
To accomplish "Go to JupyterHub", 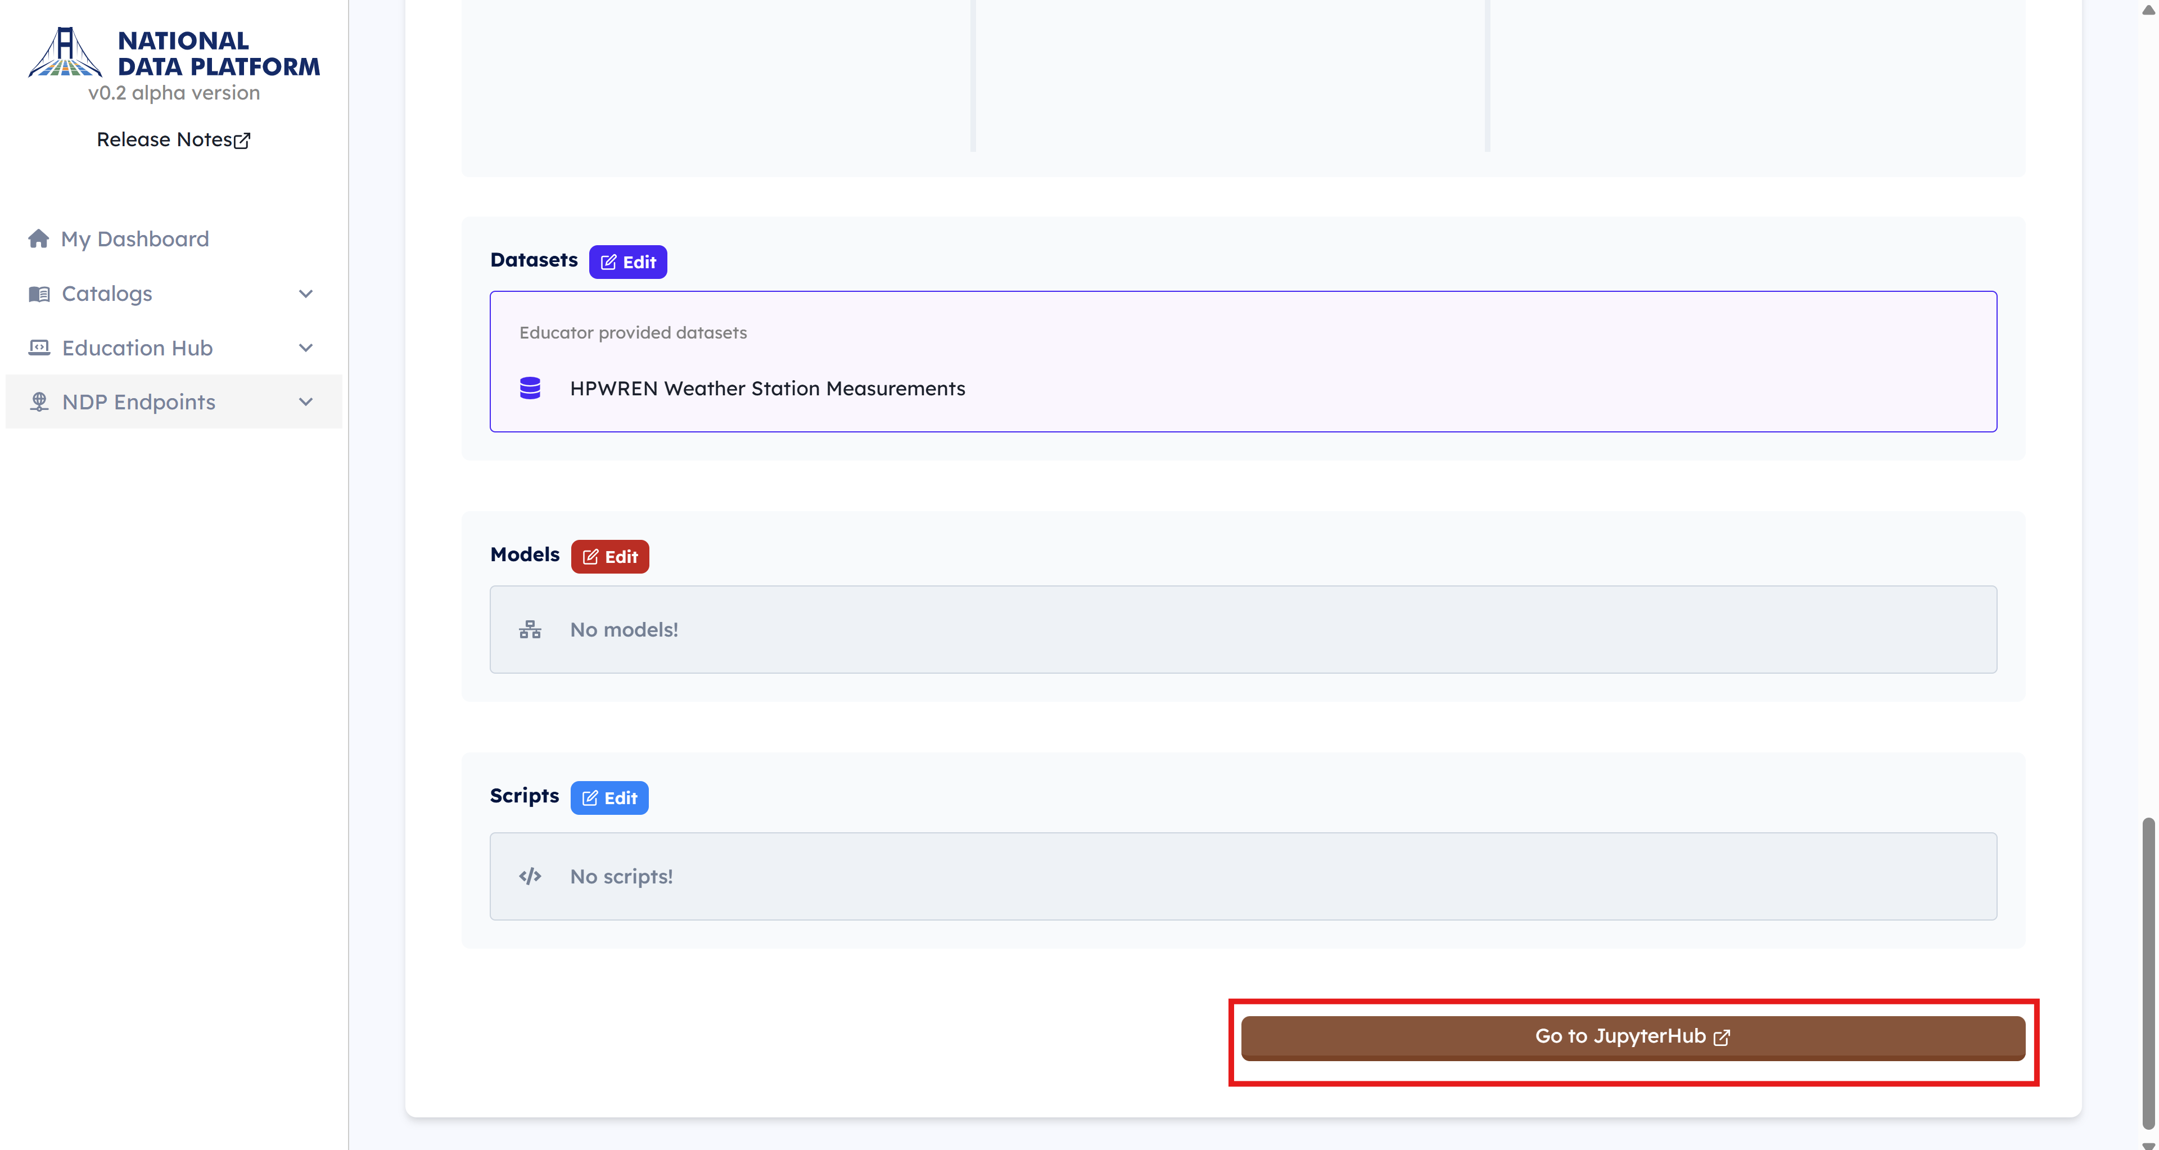I will [1632, 1037].
